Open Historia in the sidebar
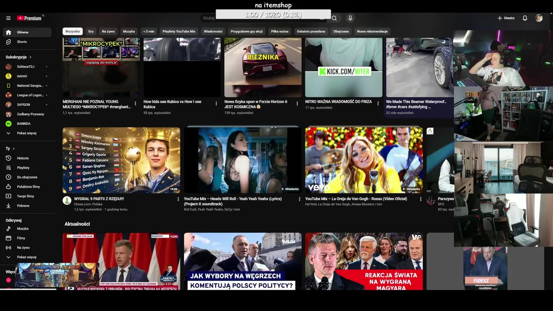This screenshot has width=553, height=311. [27, 158]
